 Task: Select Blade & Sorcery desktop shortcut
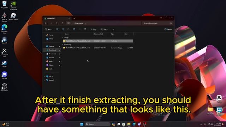click(4, 17)
